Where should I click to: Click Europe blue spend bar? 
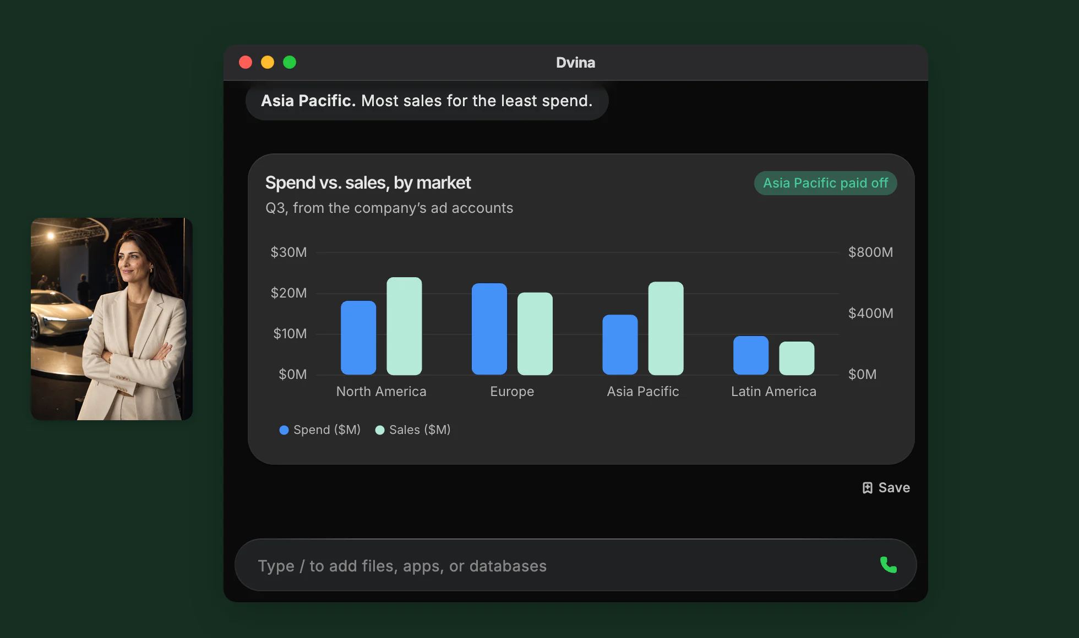tap(489, 329)
